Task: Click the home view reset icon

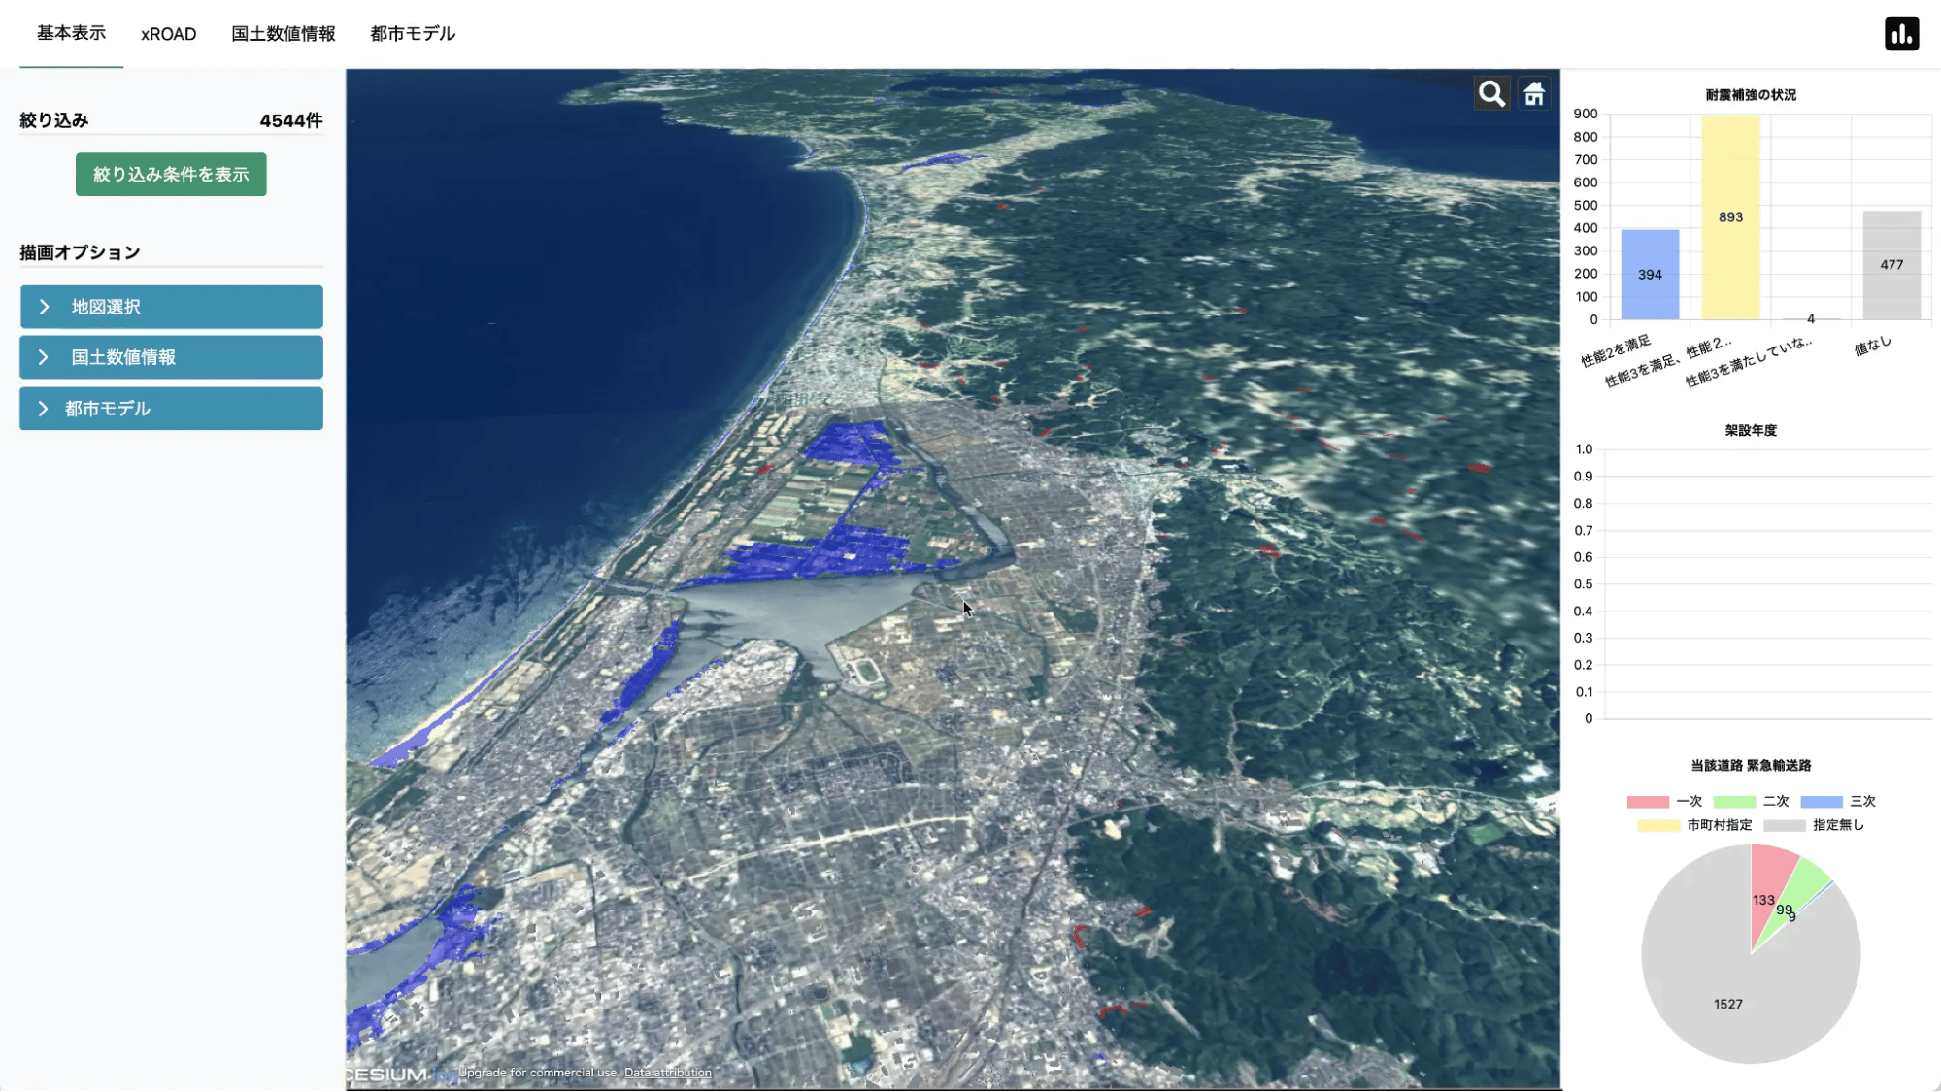Action: coord(1534,94)
